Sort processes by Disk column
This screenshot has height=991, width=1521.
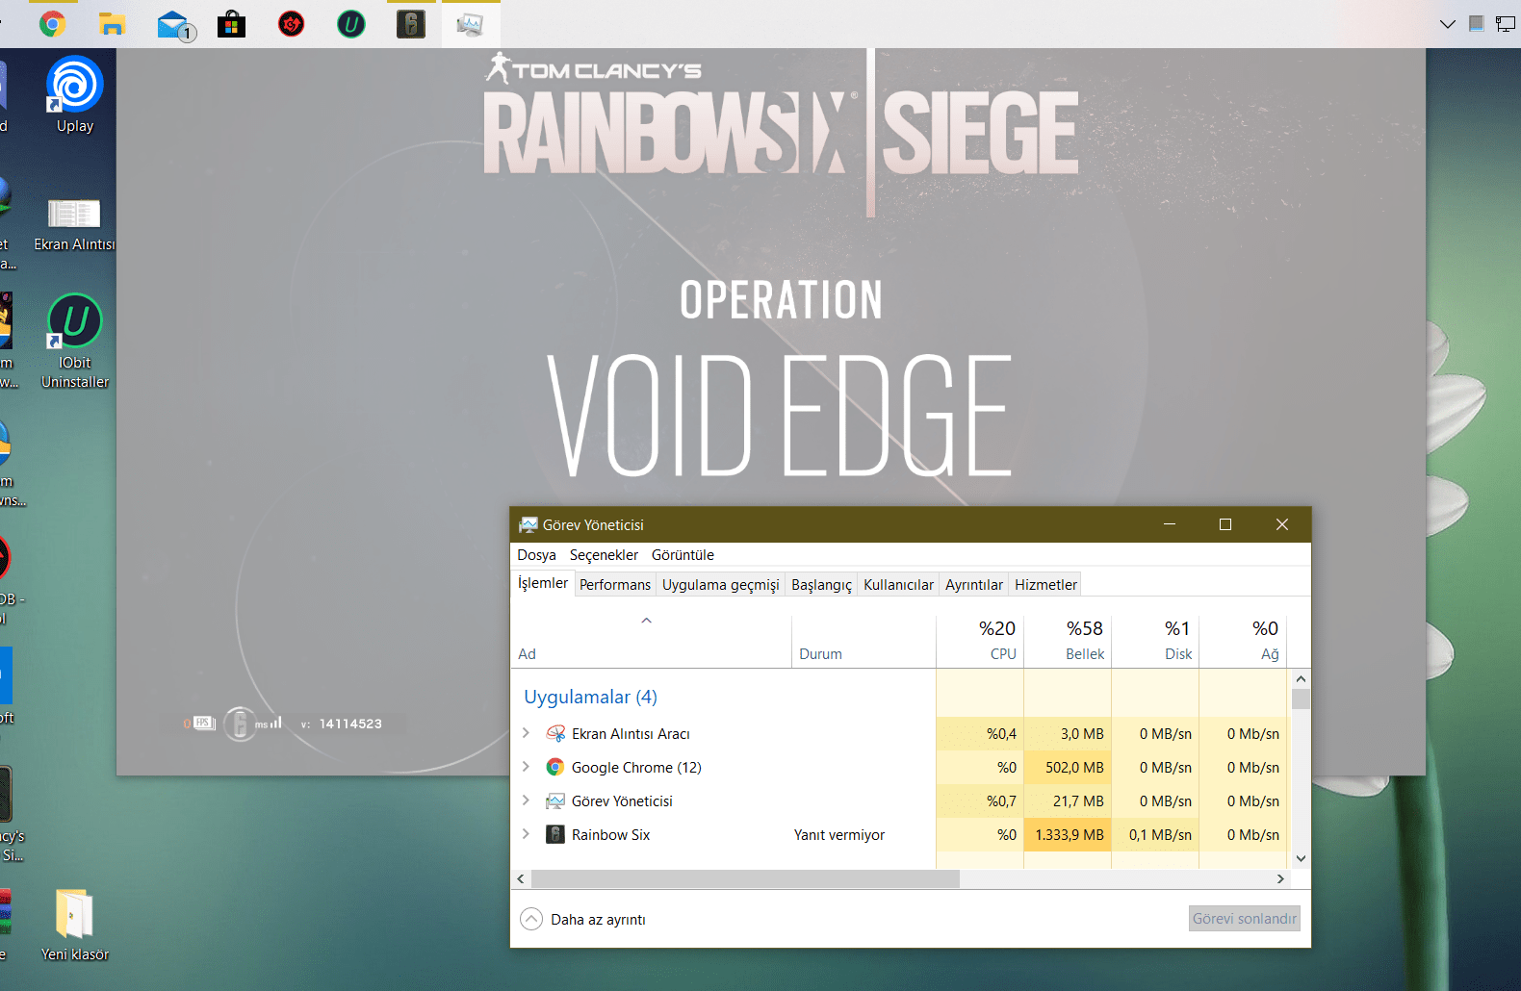coord(1155,641)
